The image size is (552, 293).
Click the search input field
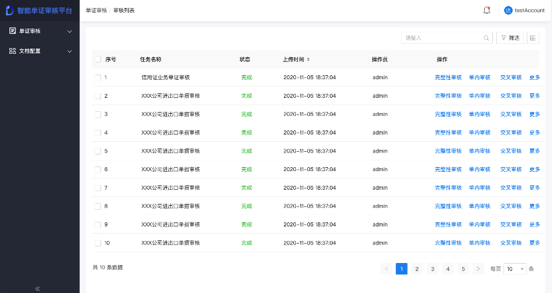442,39
